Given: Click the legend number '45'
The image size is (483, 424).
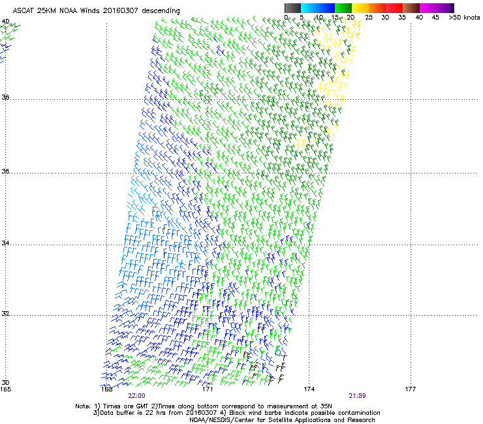Looking at the screenshot, I should coord(435,18).
